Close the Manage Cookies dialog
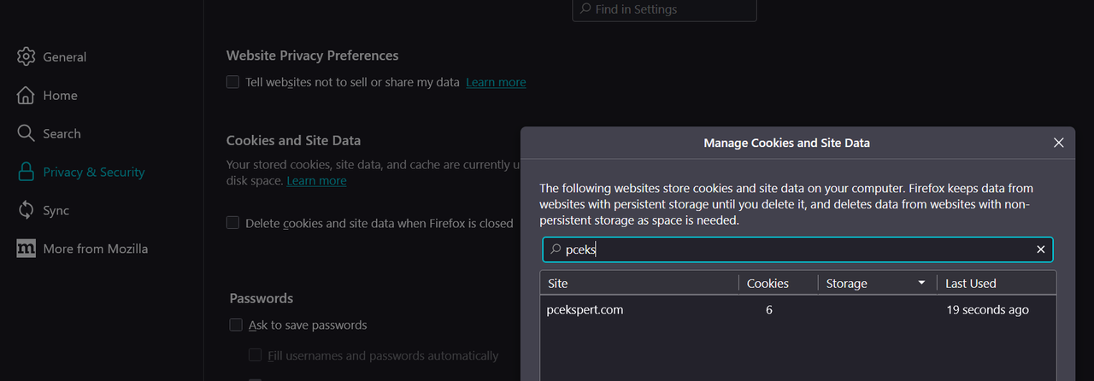This screenshot has width=1094, height=381. (1058, 144)
